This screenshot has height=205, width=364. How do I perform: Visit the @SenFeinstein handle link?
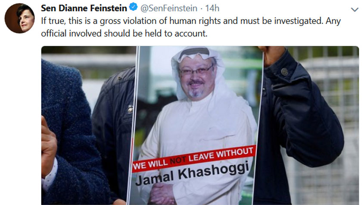click(x=169, y=8)
